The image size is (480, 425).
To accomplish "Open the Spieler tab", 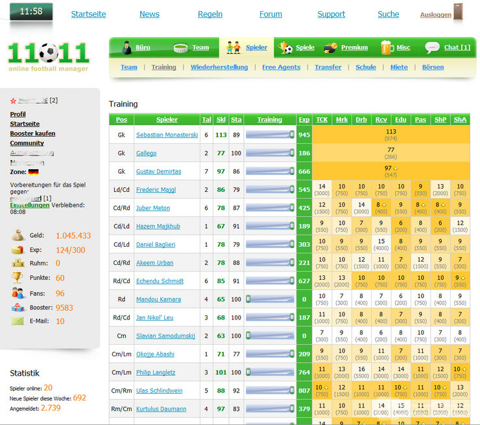I will (256, 47).
